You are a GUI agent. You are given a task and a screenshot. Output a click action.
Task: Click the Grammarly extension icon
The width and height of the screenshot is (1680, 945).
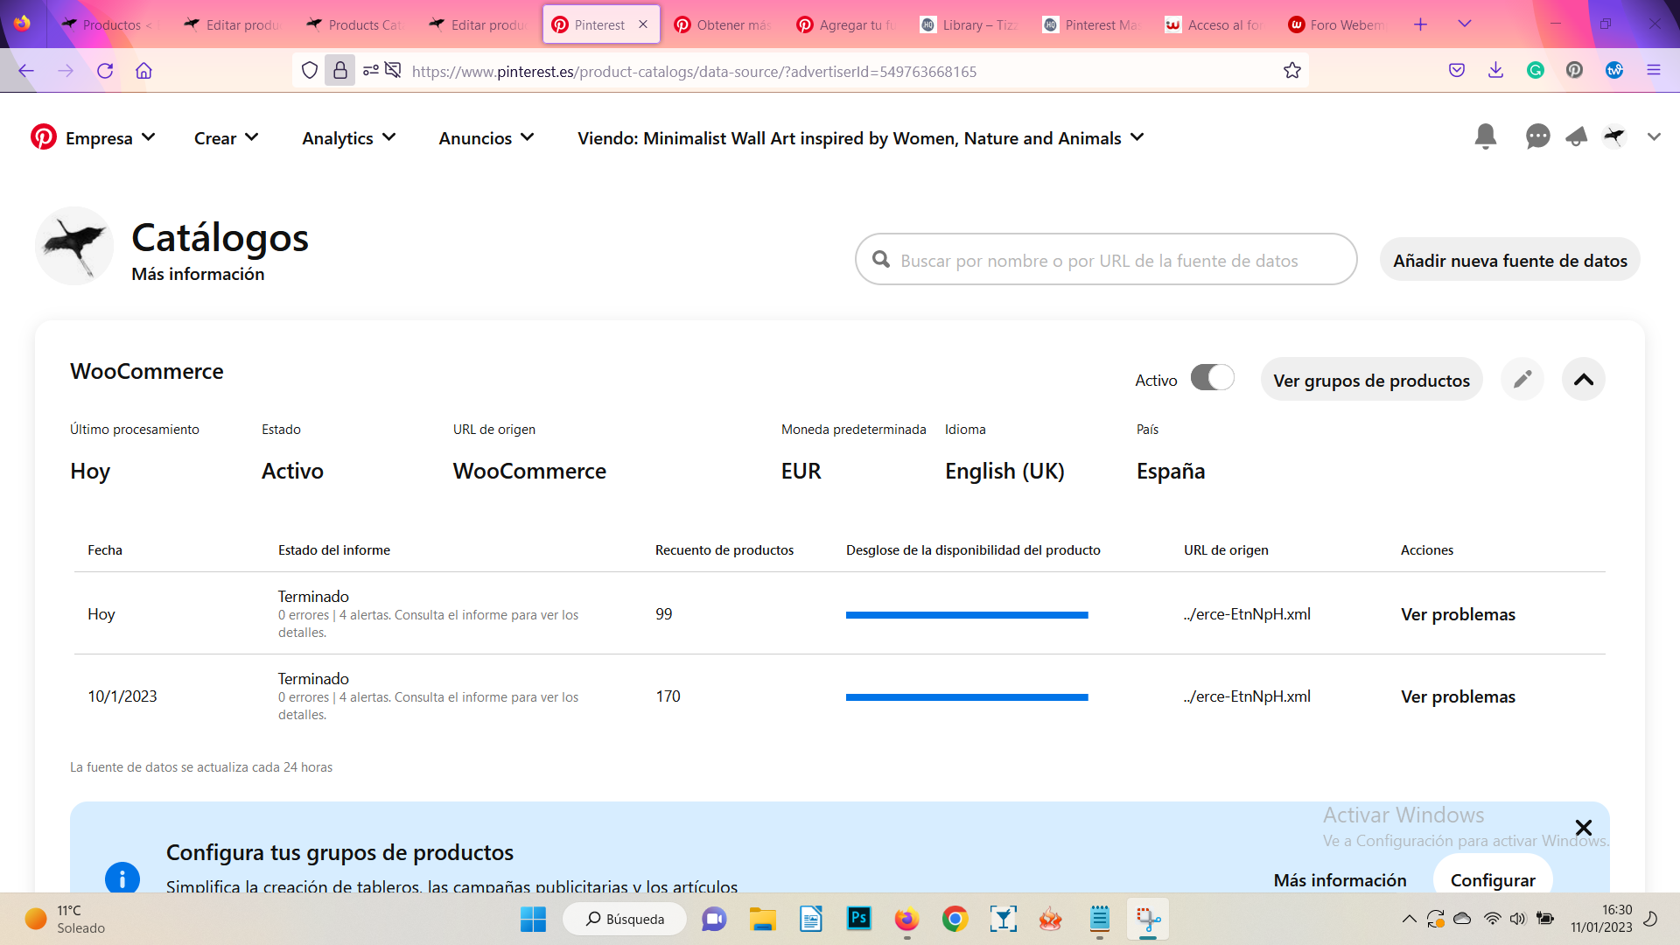coord(1536,71)
